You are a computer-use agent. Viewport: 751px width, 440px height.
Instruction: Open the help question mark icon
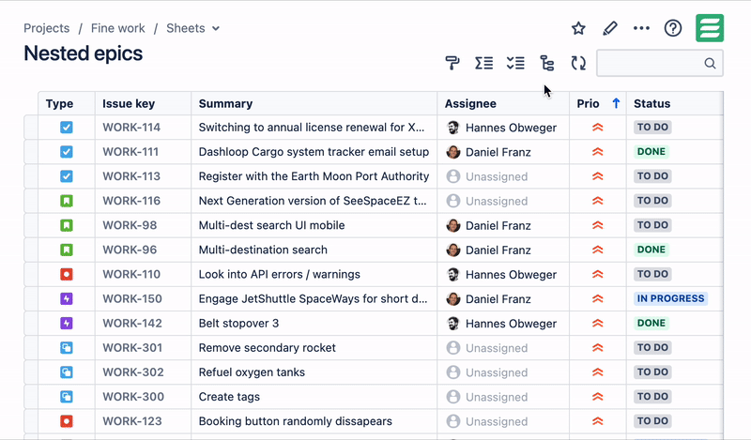673,28
